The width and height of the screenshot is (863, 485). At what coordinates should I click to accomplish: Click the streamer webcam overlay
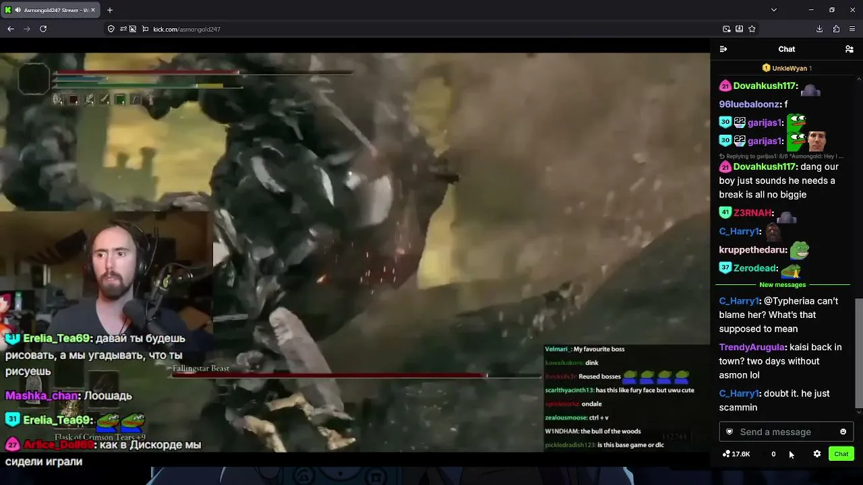[x=107, y=273]
